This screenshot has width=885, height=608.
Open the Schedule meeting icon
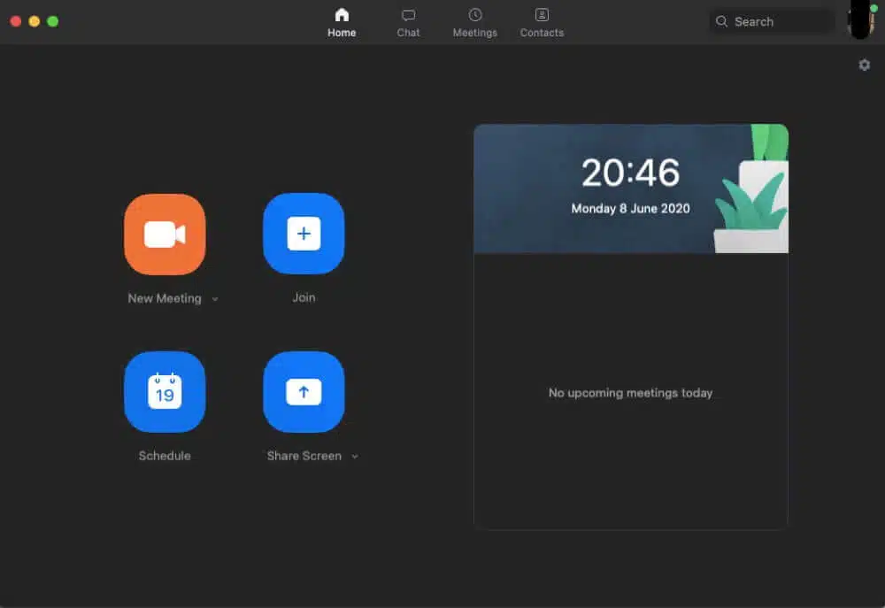pos(165,392)
